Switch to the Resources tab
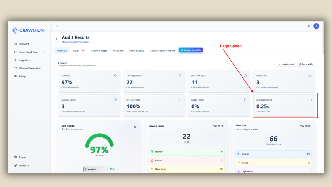Image resolution: width=332 pixels, height=187 pixels. (x=118, y=51)
